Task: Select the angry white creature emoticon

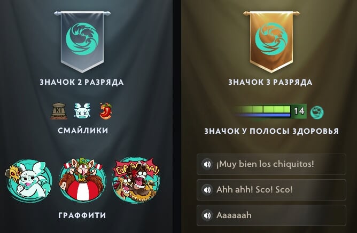Action: point(82,110)
